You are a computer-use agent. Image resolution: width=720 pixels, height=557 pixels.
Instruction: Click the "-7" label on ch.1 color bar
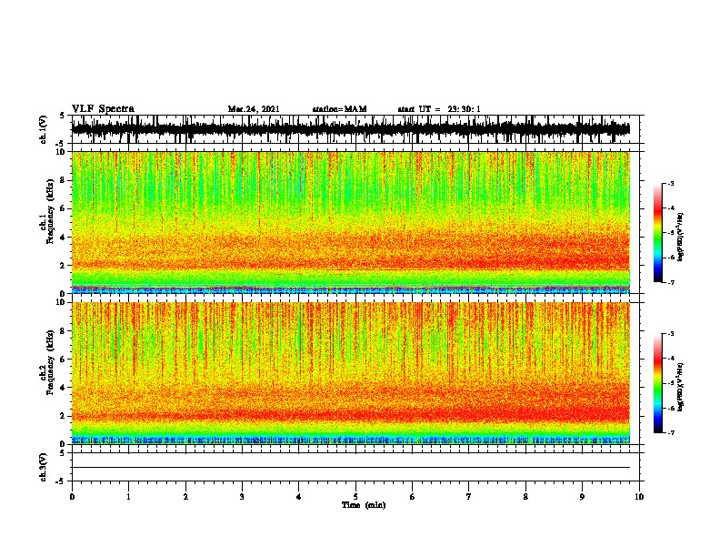(671, 282)
